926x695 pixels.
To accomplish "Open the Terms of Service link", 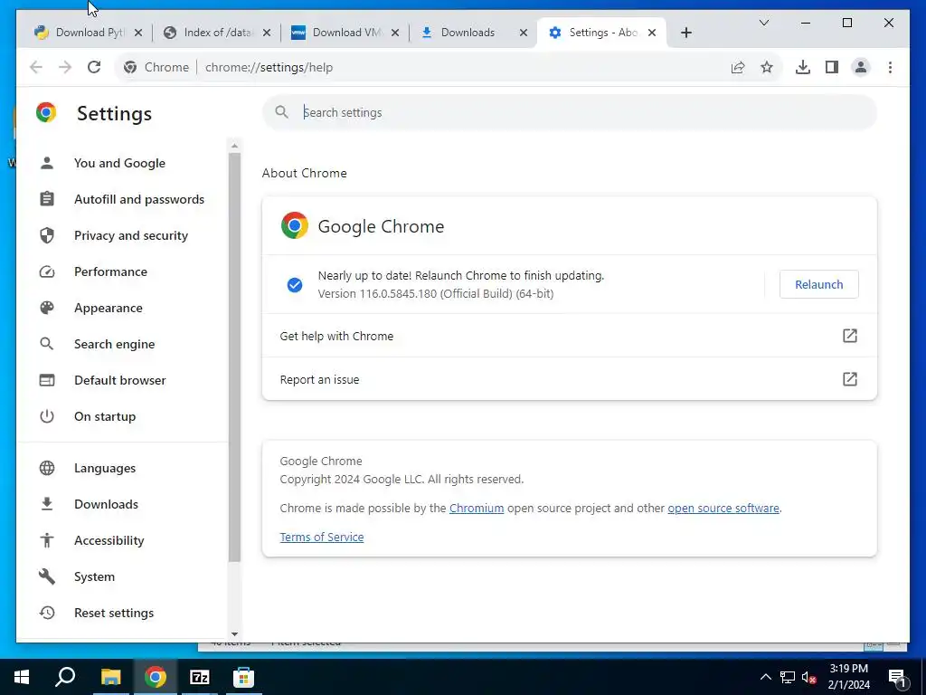I will (321, 538).
